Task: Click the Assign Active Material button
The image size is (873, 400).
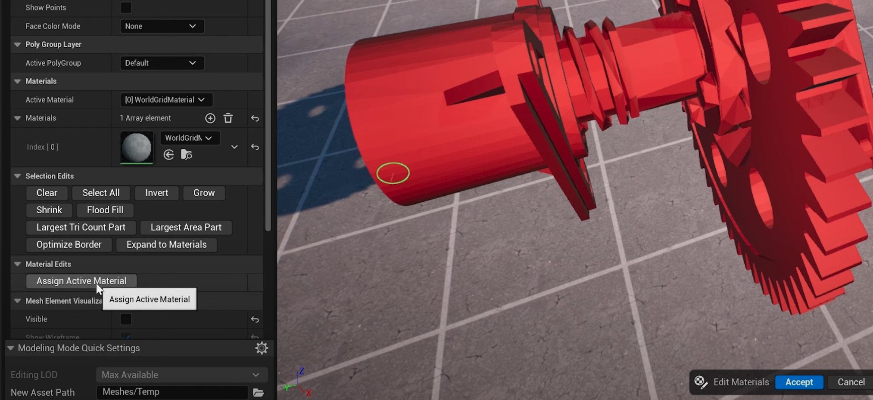Action: pos(81,281)
